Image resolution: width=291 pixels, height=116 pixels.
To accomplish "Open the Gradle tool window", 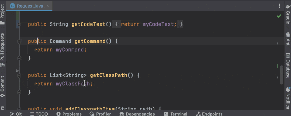I will (x=288, y=15).
